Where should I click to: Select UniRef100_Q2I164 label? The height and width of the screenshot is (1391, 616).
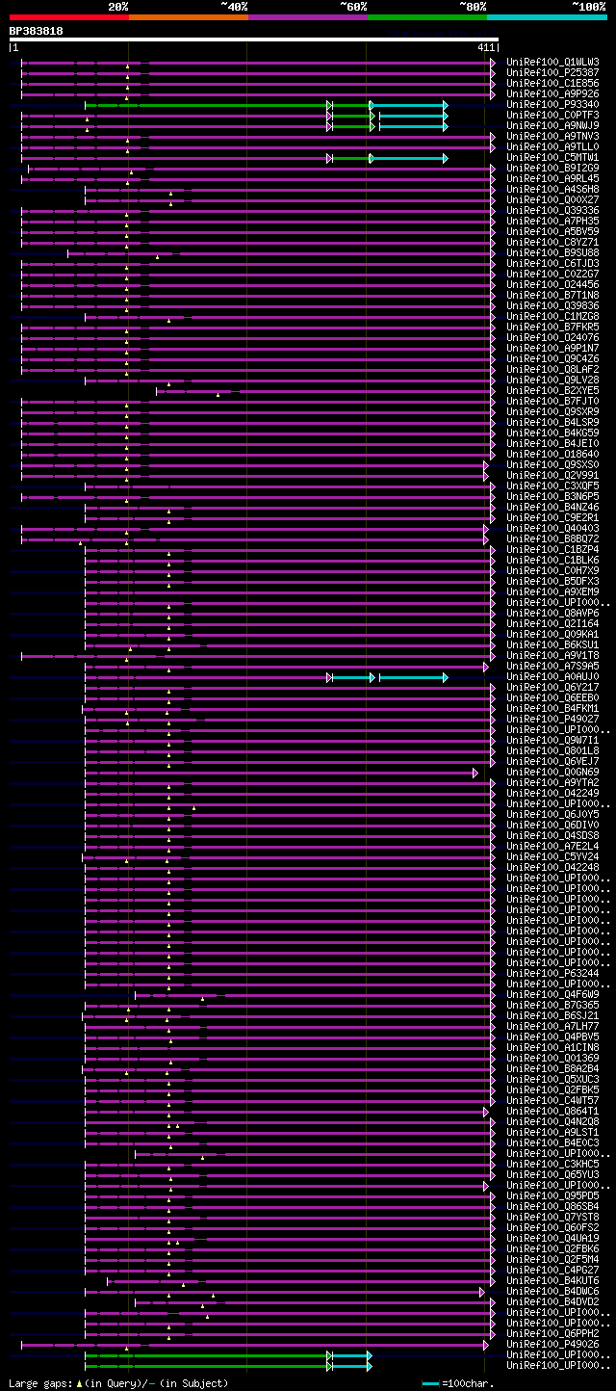tap(552, 623)
